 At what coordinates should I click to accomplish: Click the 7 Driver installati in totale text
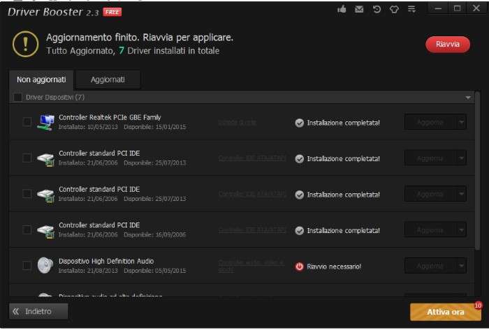[x=169, y=50]
